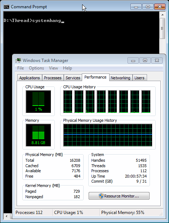This screenshot has width=169, height=223.
Task: Open the Options menu
Action: tap(36, 68)
